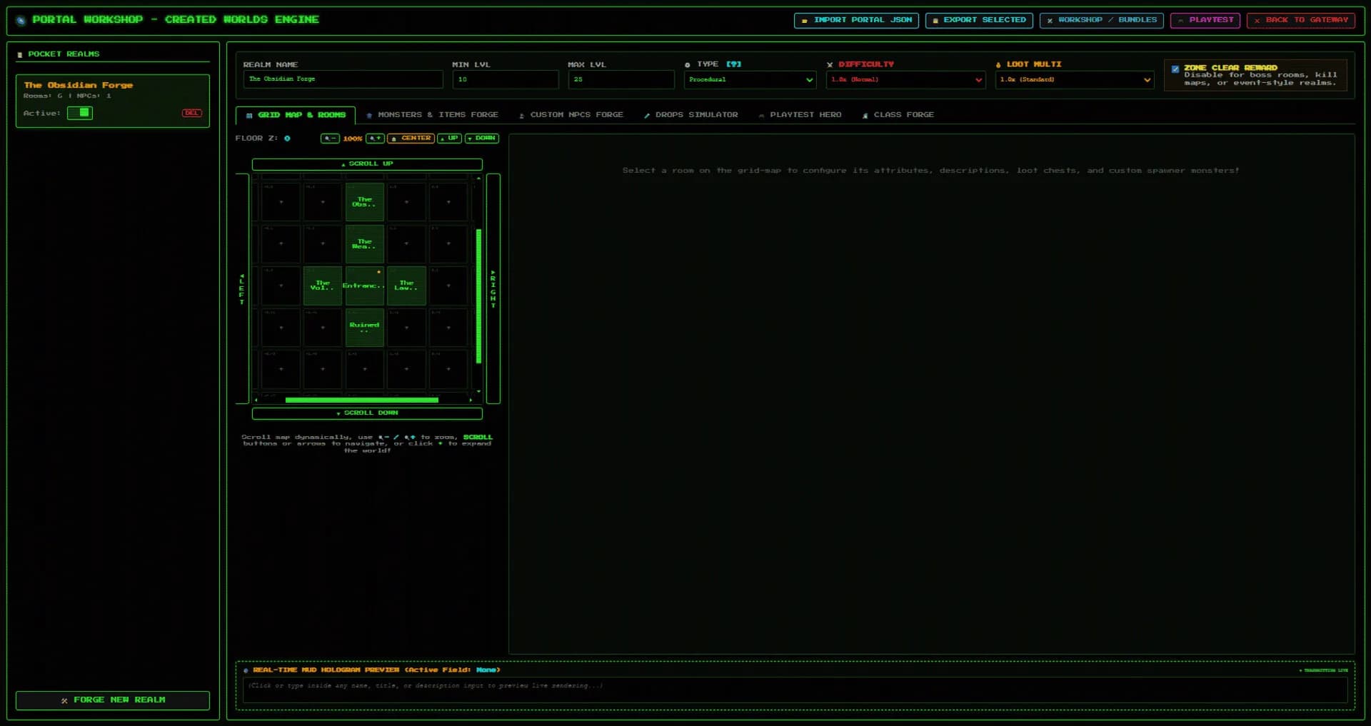Click the map scrollbar left arrow
1371x726 pixels.
pyautogui.click(x=256, y=400)
